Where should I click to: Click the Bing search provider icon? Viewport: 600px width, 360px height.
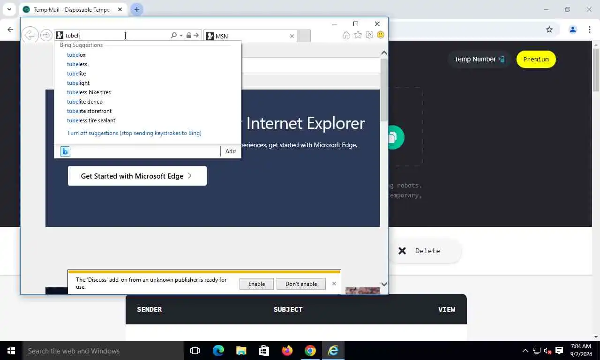click(65, 151)
